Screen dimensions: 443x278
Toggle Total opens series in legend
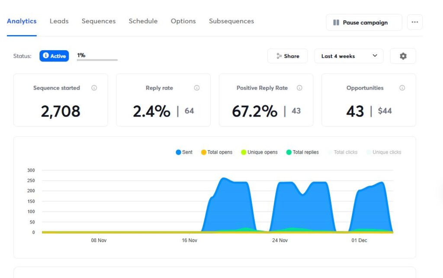tap(216, 152)
